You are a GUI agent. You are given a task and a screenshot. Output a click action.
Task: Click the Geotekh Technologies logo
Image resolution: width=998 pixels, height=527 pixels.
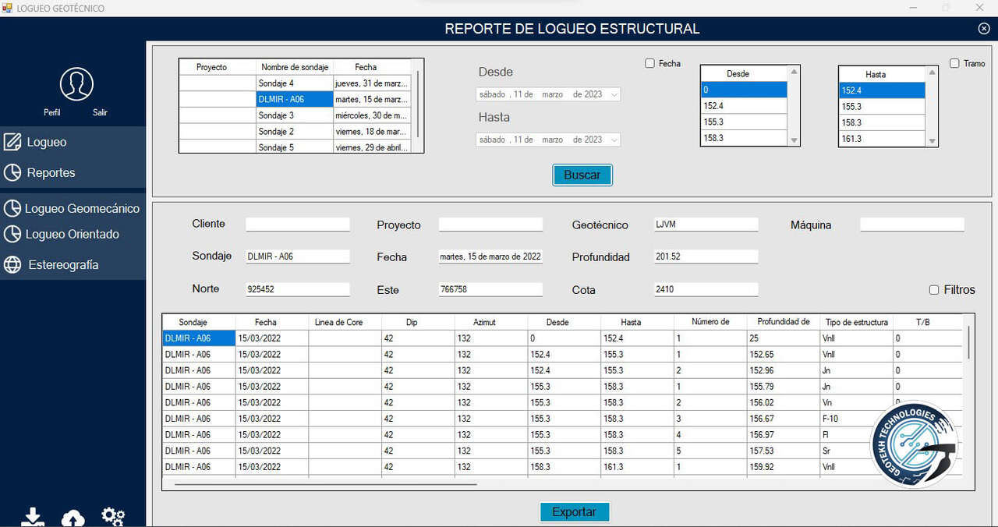tap(913, 446)
